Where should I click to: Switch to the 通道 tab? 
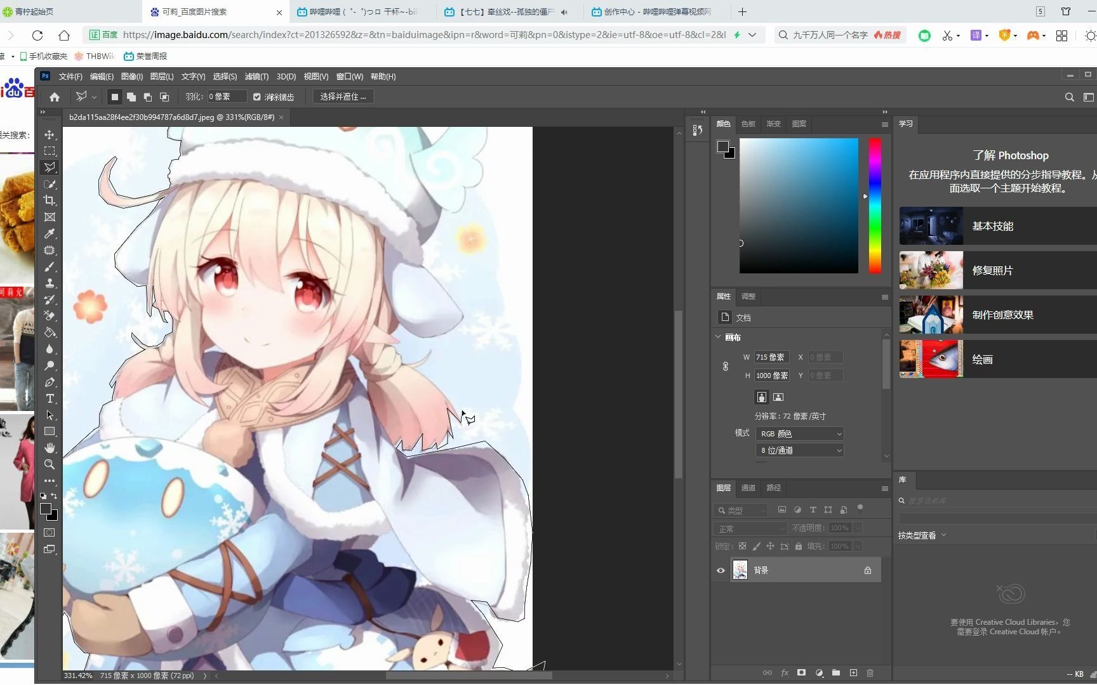pyautogui.click(x=748, y=488)
